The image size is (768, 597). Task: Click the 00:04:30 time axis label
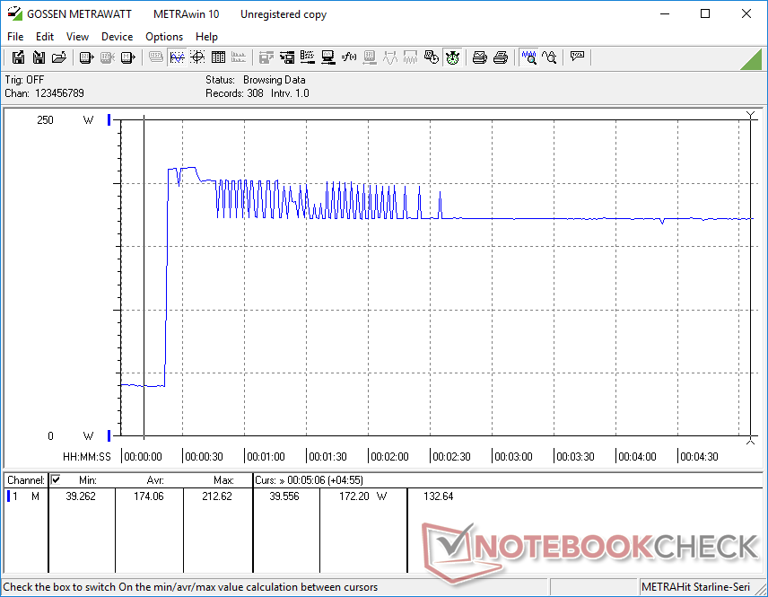pos(700,457)
